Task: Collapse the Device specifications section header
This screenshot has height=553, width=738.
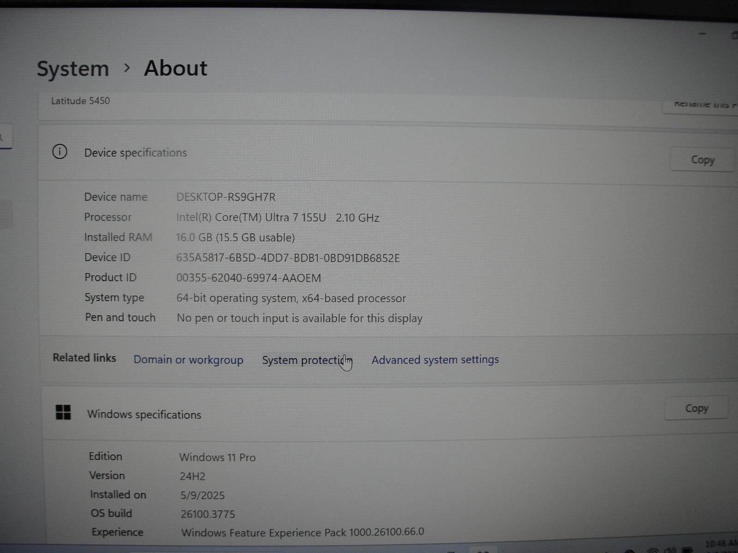Action: pos(136,153)
